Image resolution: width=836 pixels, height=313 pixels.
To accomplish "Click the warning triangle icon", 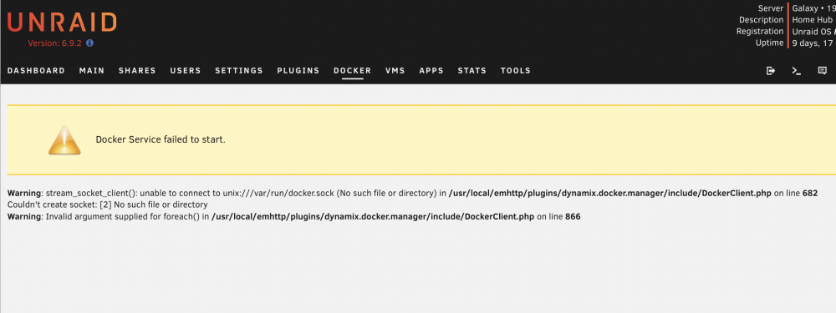I will click(64, 140).
